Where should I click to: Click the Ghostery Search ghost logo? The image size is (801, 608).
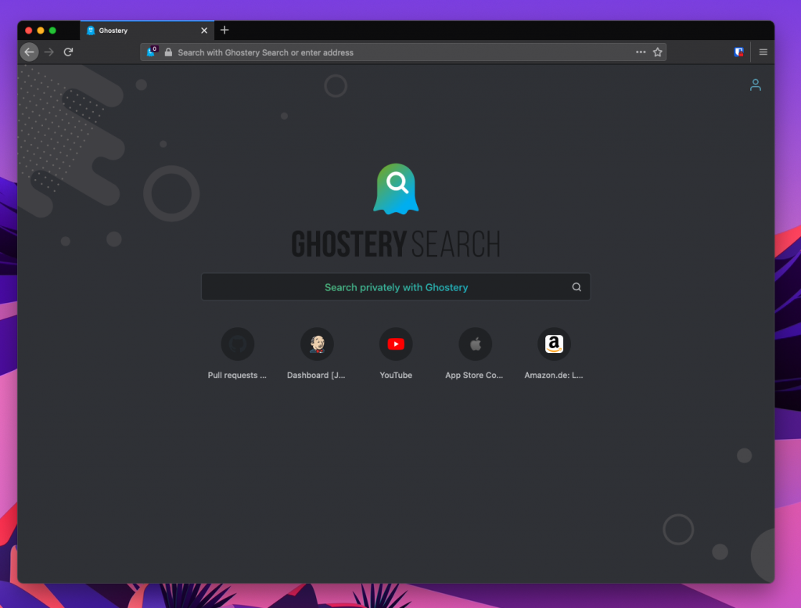396,189
